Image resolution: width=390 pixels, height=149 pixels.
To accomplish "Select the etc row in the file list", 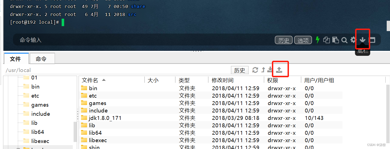I will point(211,96).
